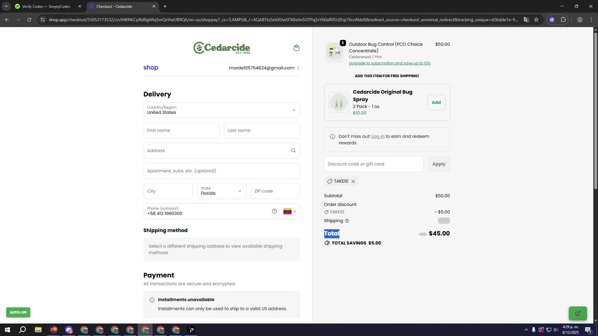Focus the First name field
The image size is (598, 336).
181,131
